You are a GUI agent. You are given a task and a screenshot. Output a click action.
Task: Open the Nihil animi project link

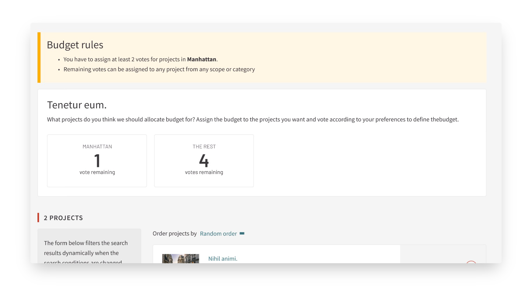pos(222,259)
